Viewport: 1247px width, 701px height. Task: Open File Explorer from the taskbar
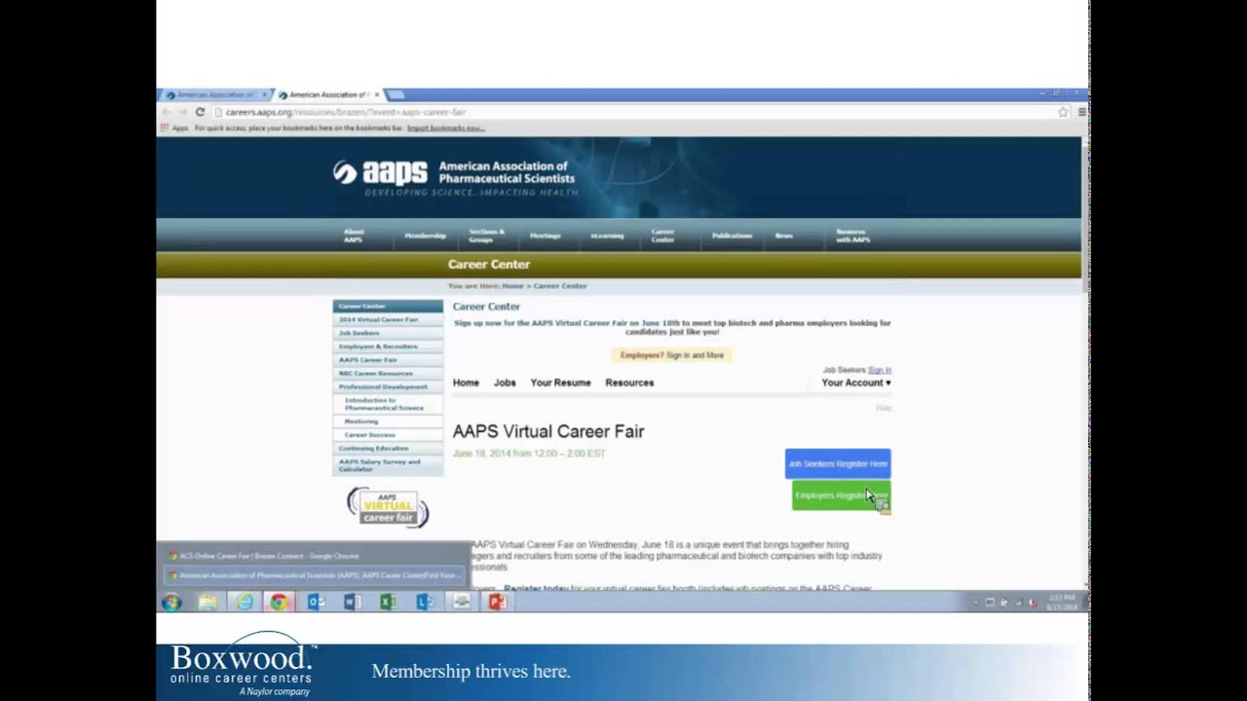[208, 603]
